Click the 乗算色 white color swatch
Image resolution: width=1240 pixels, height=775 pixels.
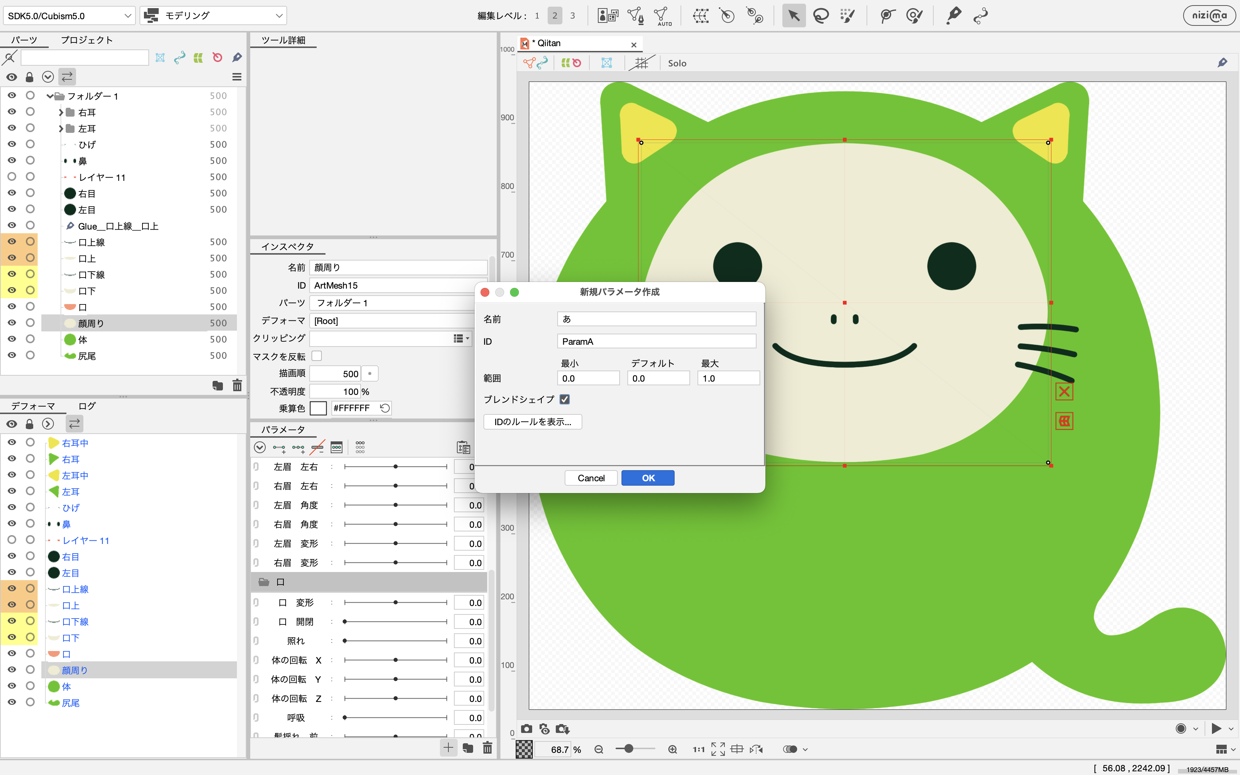point(318,408)
